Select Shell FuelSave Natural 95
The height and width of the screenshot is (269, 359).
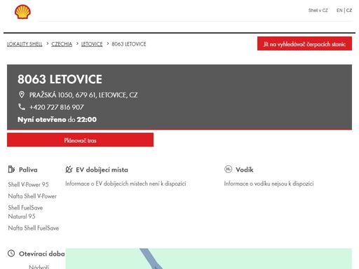click(x=25, y=212)
